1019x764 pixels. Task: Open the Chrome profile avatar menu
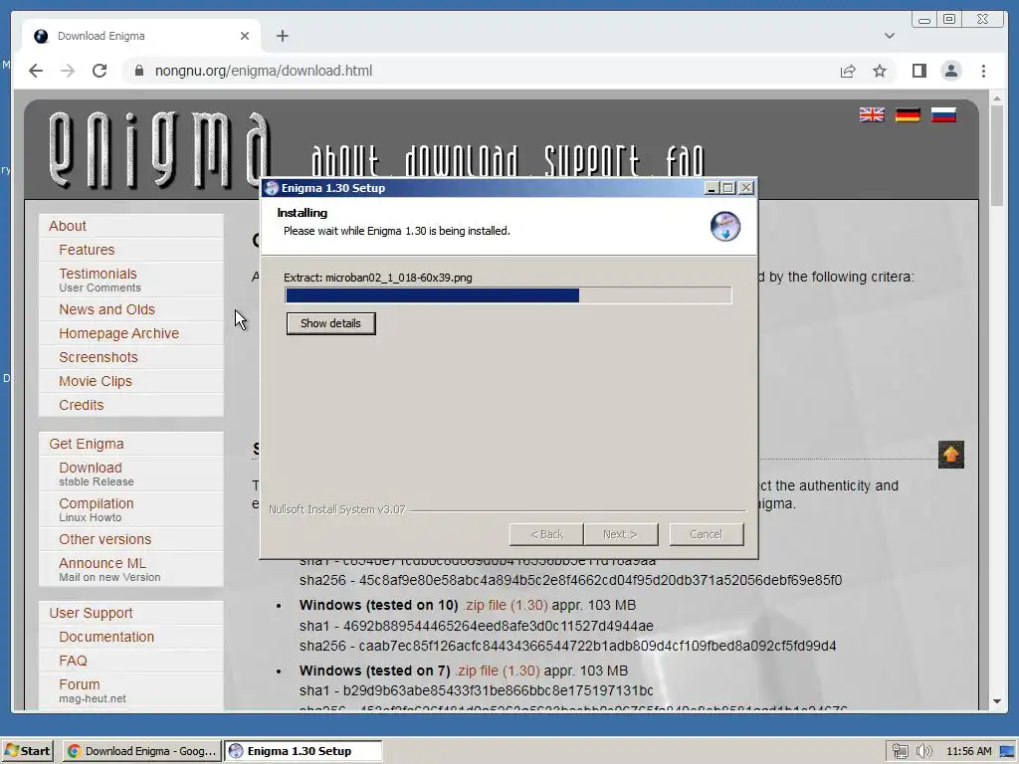click(950, 71)
